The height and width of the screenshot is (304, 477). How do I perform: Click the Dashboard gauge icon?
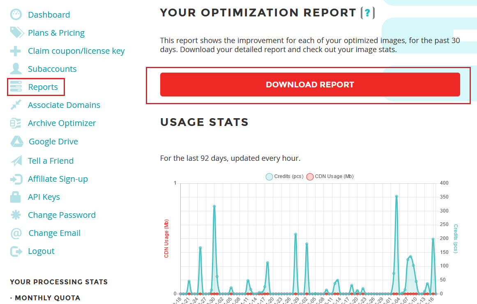[16, 15]
